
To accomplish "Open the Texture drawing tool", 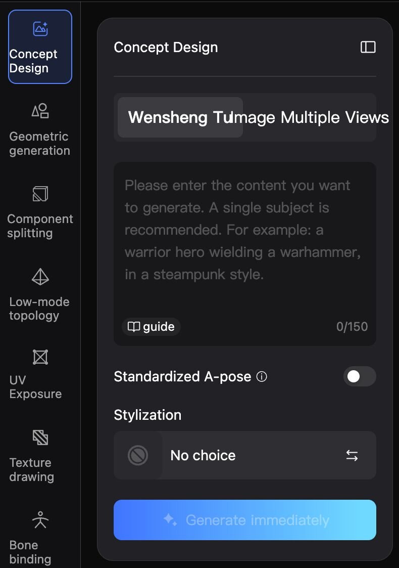I will pos(40,456).
